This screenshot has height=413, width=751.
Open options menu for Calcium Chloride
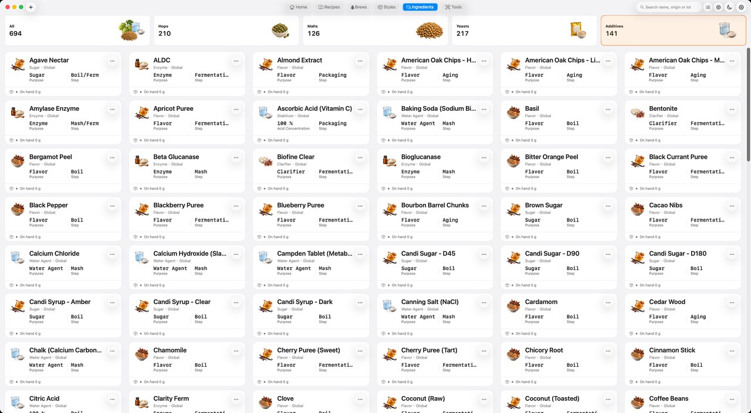coord(112,254)
